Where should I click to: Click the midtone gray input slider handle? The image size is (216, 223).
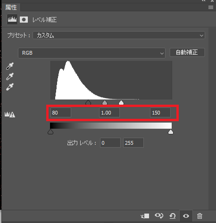click(x=105, y=103)
